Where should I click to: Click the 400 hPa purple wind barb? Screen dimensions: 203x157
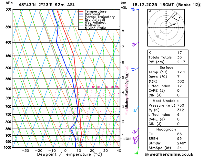135,44
